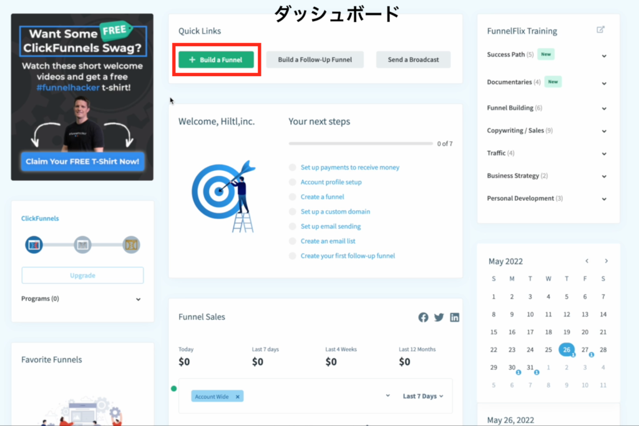Toggle step circle for custom domain
This screenshot has height=426, width=639.
(292, 211)
